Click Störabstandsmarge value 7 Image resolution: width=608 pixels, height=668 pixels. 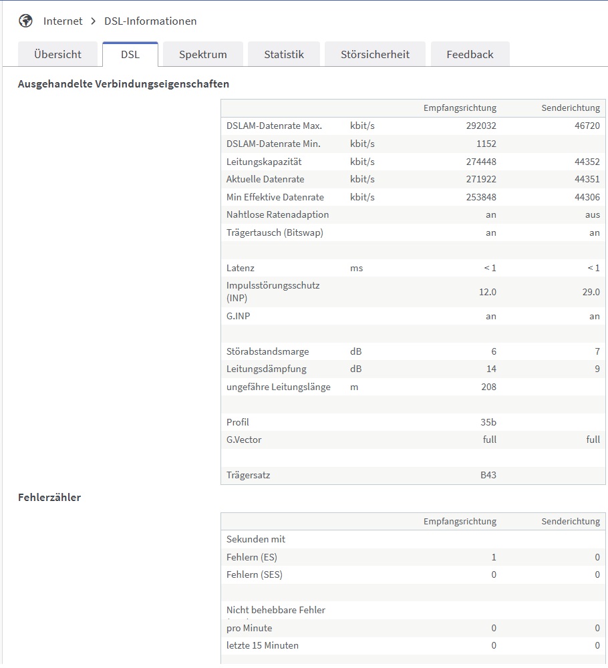click(x=597, y=351)
